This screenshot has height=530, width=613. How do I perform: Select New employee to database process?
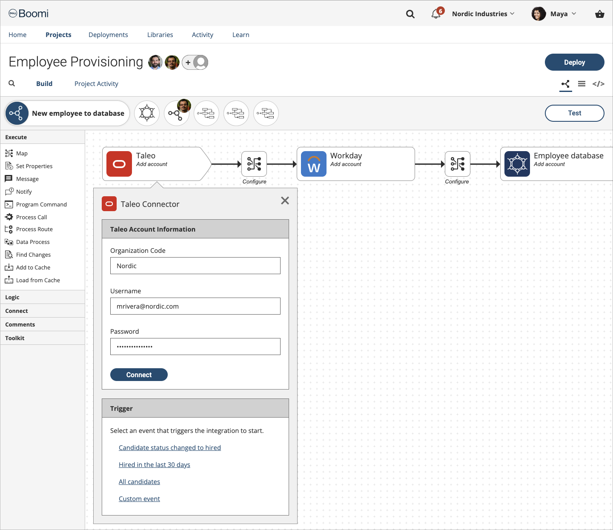(x=67, y=113)
